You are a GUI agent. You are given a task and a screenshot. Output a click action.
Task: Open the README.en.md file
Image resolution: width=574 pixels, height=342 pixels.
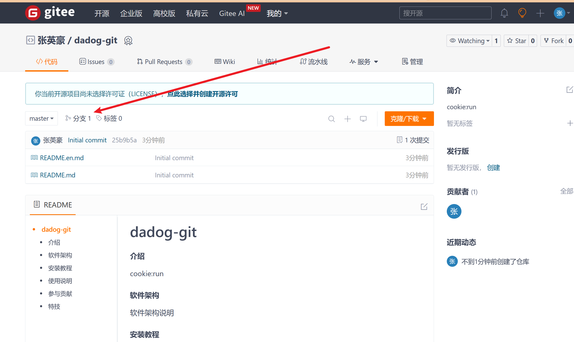62,158
